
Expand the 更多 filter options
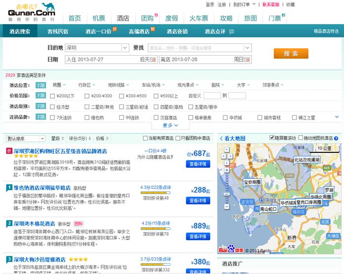(171, 125)
